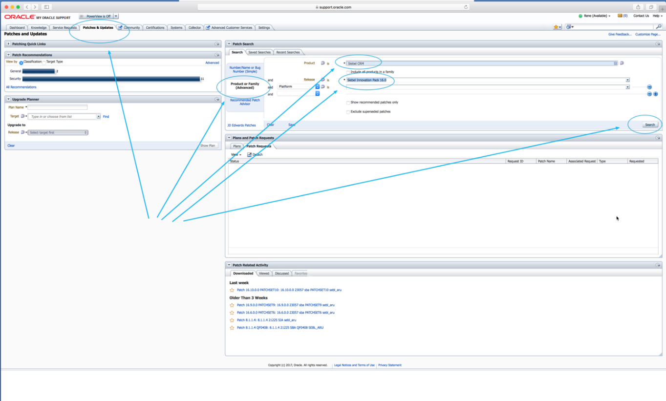Click the help bubble next to Release filter

[322, 80]
